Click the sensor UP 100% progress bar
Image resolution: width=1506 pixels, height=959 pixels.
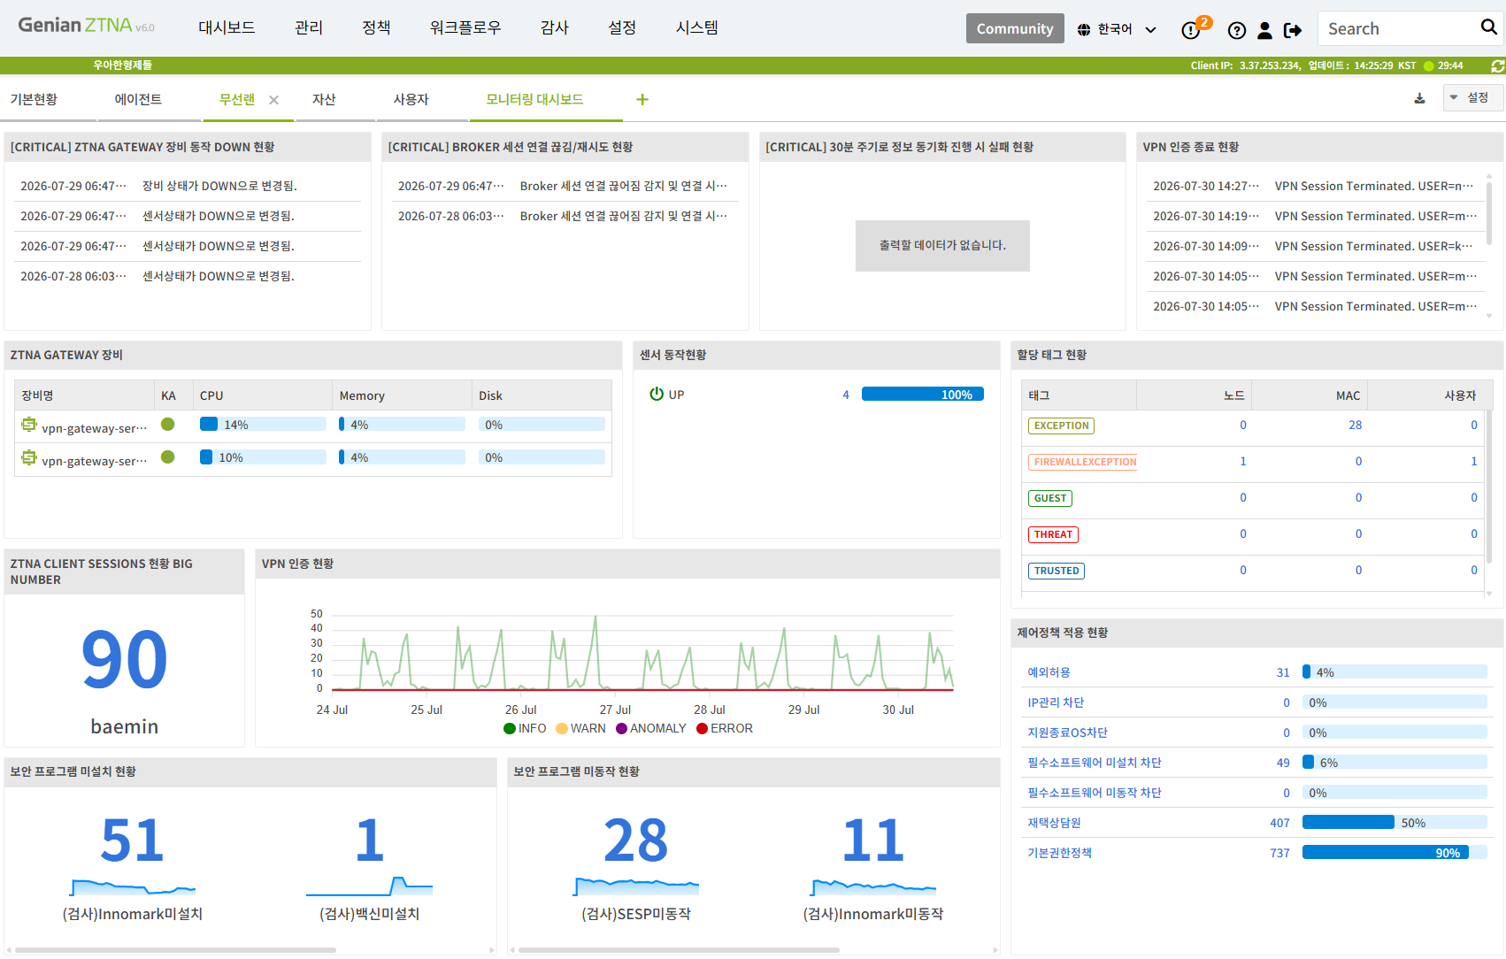pyautogui.click(x=923, y=395)
